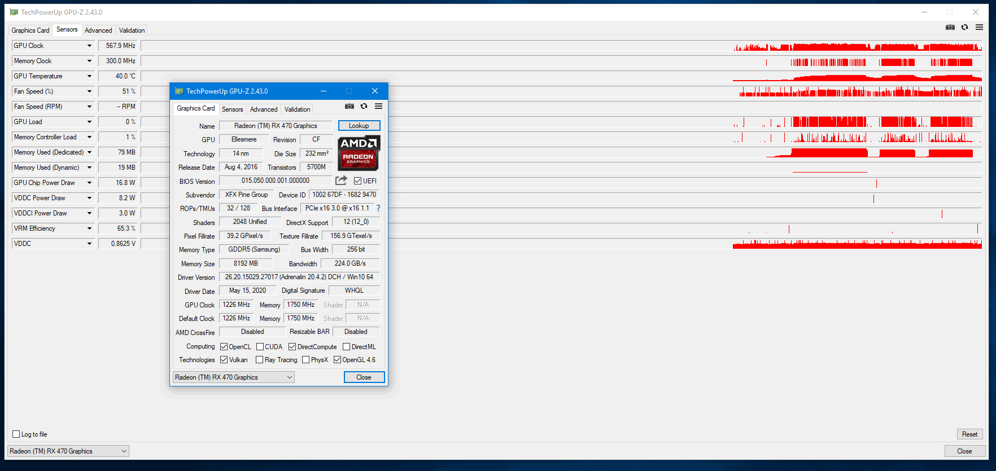Select Advanced tab in the Sensors window
The width and height of the screenshot is (996, 471).
(x=98, y=30)
